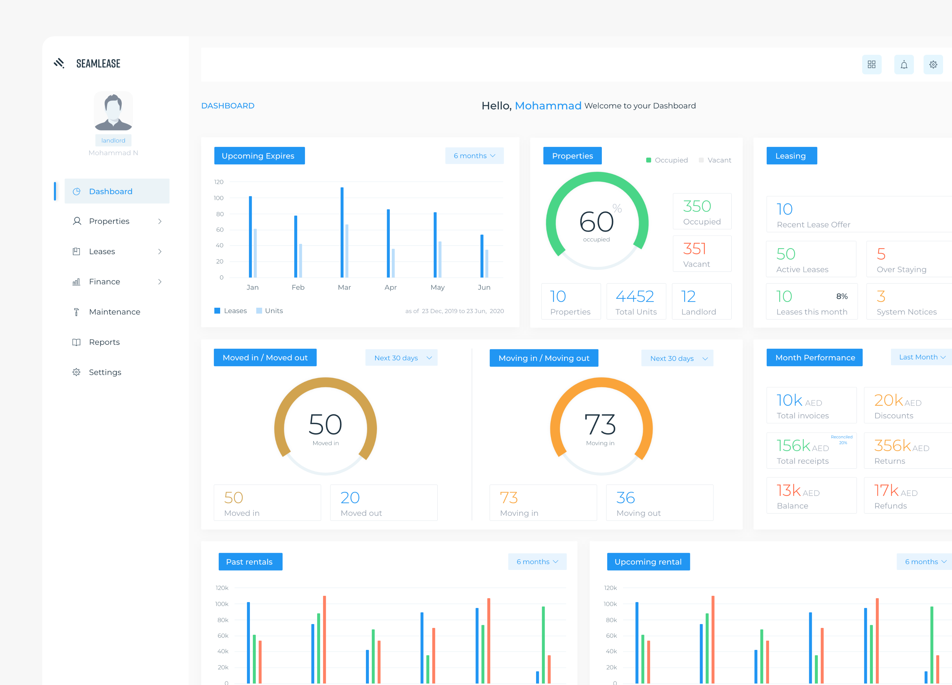Open the Leases section icon

76,251
